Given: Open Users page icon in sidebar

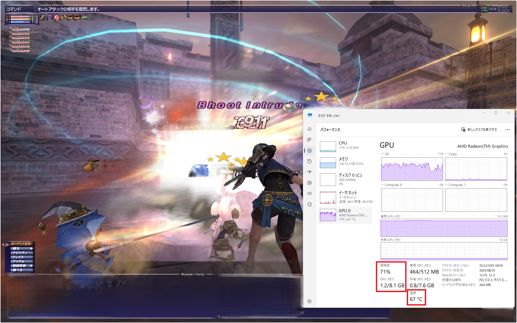Looking at the screenshot, I should point(309,183).
